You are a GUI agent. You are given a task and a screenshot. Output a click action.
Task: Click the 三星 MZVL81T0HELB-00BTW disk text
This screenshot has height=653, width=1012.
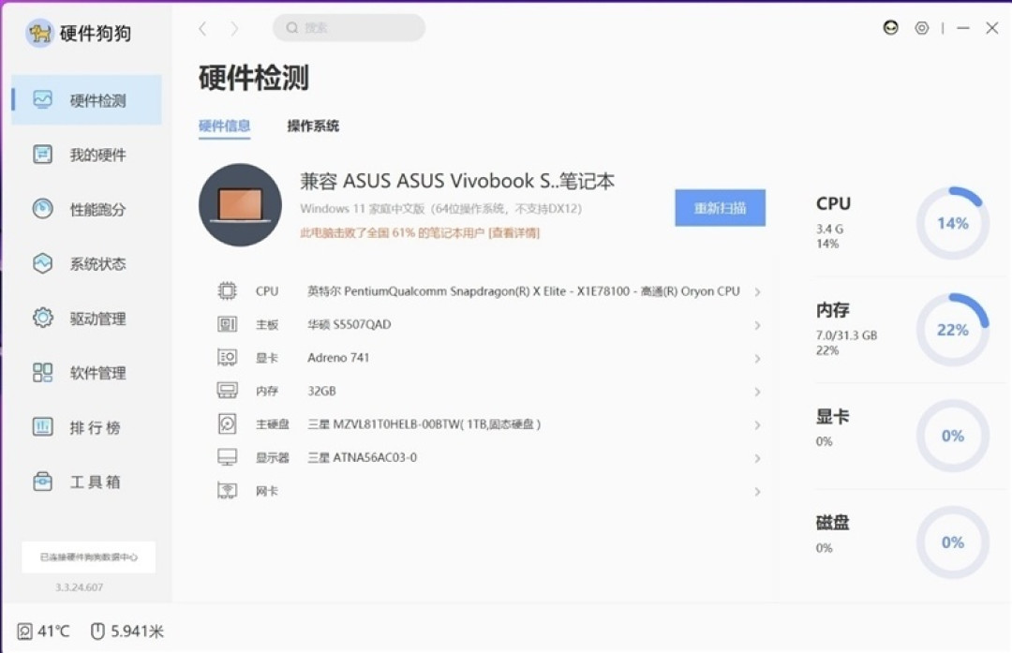click(424, 423)
